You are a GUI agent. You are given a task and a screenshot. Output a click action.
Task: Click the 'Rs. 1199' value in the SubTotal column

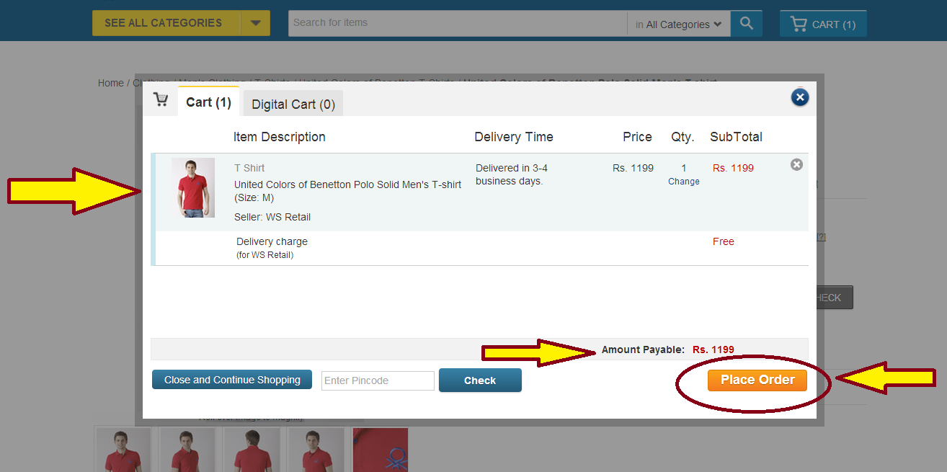point(733,168)
